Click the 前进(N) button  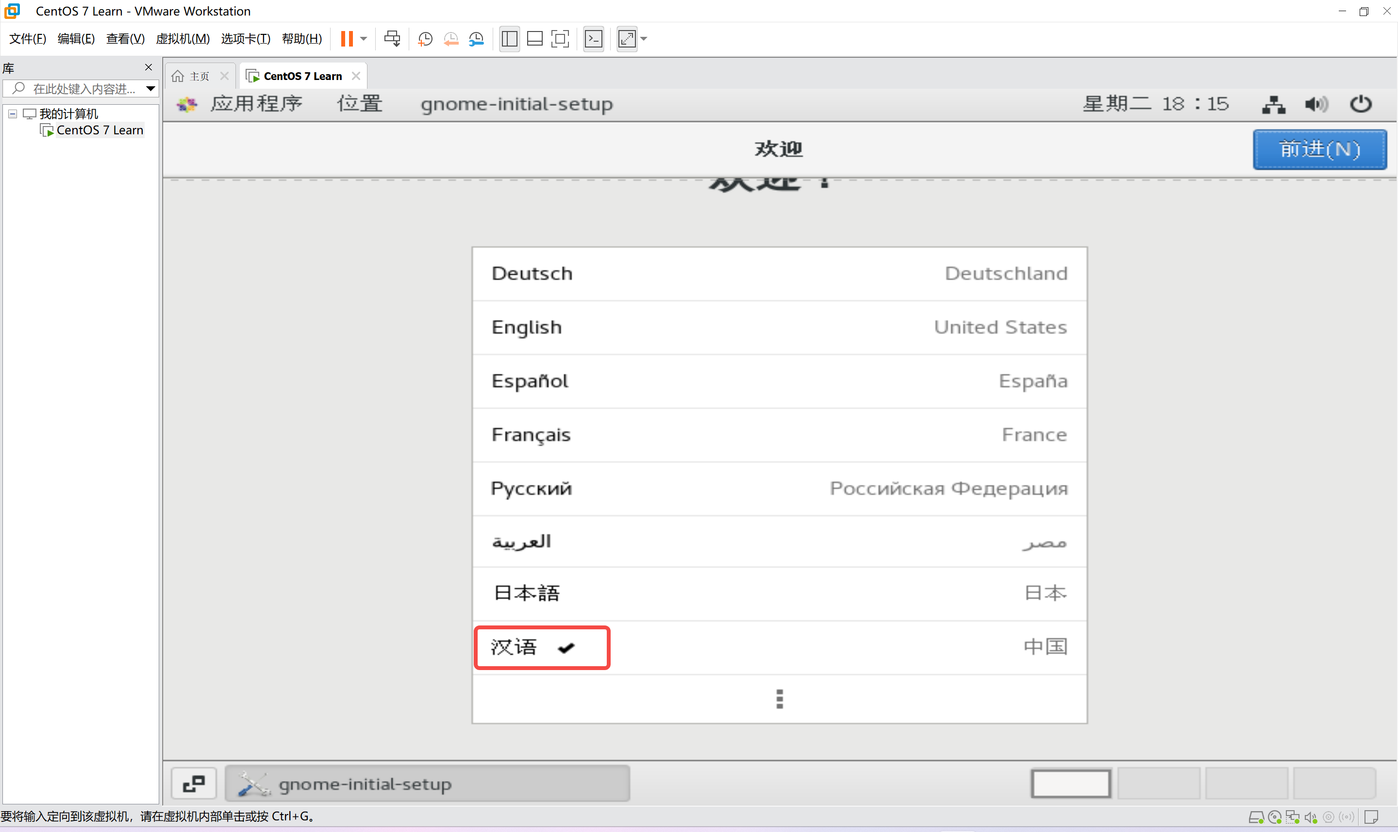click(1320, 149)
